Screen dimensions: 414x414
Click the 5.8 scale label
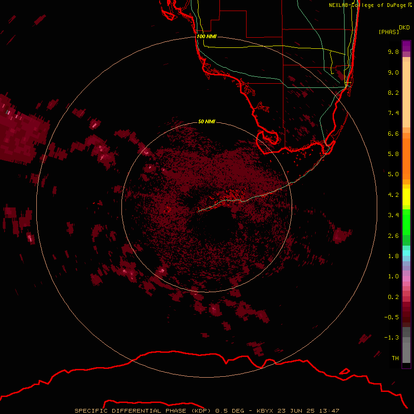pos(393,154)
